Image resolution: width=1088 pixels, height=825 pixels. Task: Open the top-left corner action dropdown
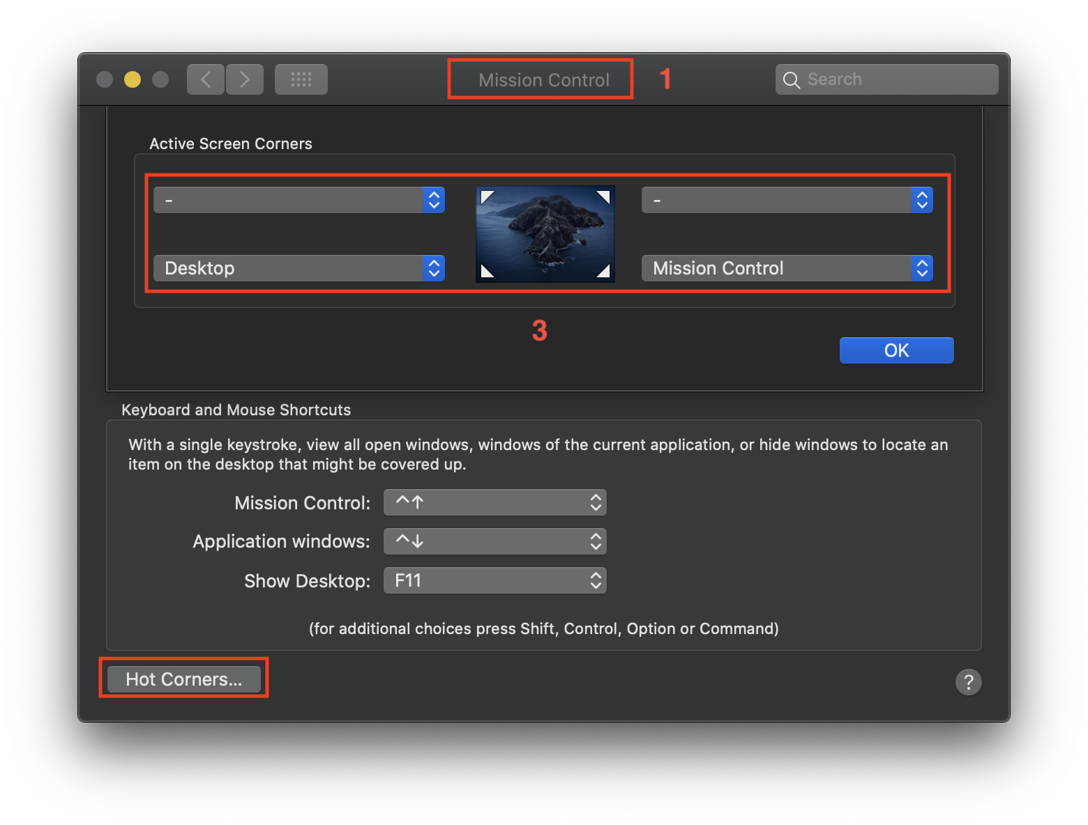coord(299,200)
